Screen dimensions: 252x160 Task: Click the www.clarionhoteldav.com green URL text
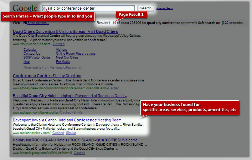click(31, 133)
